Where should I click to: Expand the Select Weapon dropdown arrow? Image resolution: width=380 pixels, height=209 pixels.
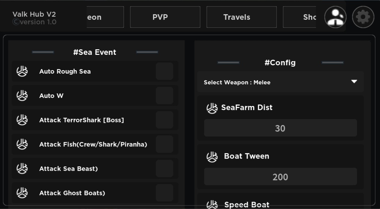(x=354, y=82)
